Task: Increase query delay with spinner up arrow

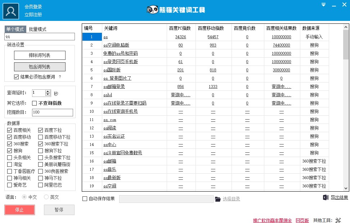Action: click(48, 91)
